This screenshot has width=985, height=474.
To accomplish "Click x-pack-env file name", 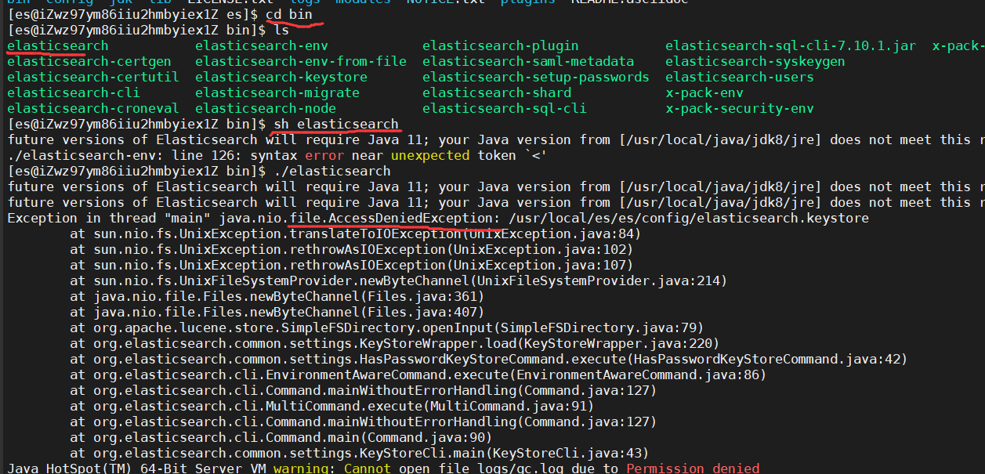I will (704, 92).
